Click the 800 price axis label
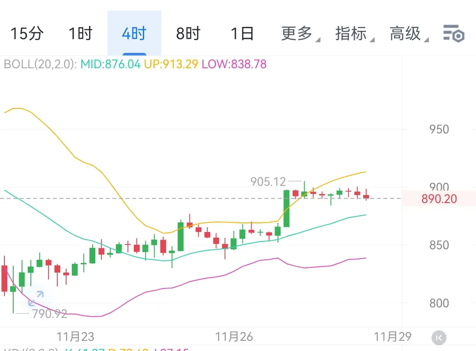Image resolution: width=476 pixels, height=351 pixels. point(439,303)
